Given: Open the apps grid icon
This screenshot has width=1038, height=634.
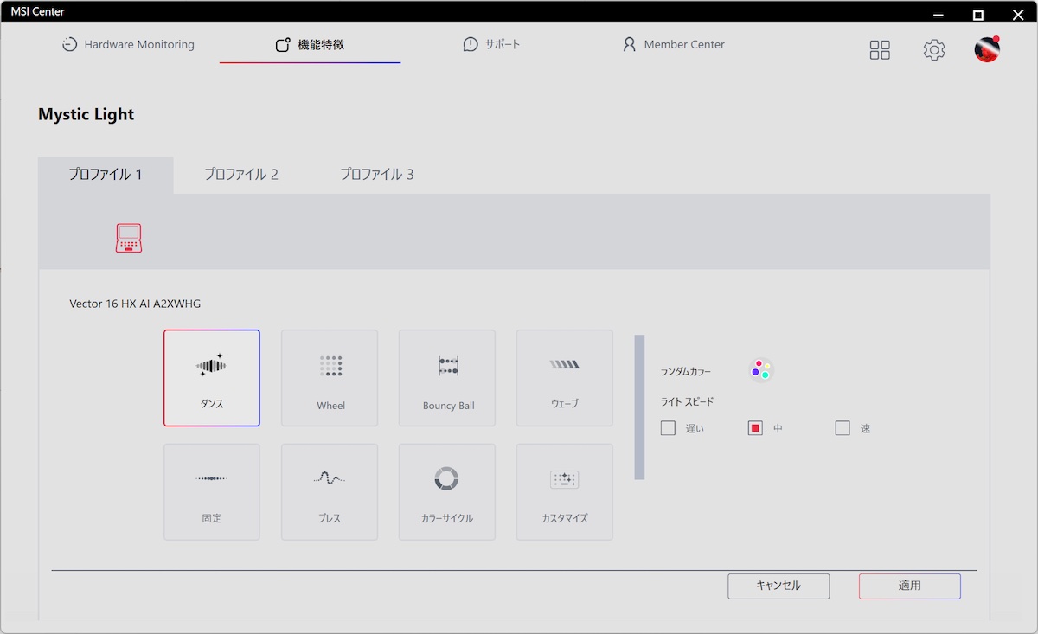Looking at the screenshot, I should click(x=880, y=50).
